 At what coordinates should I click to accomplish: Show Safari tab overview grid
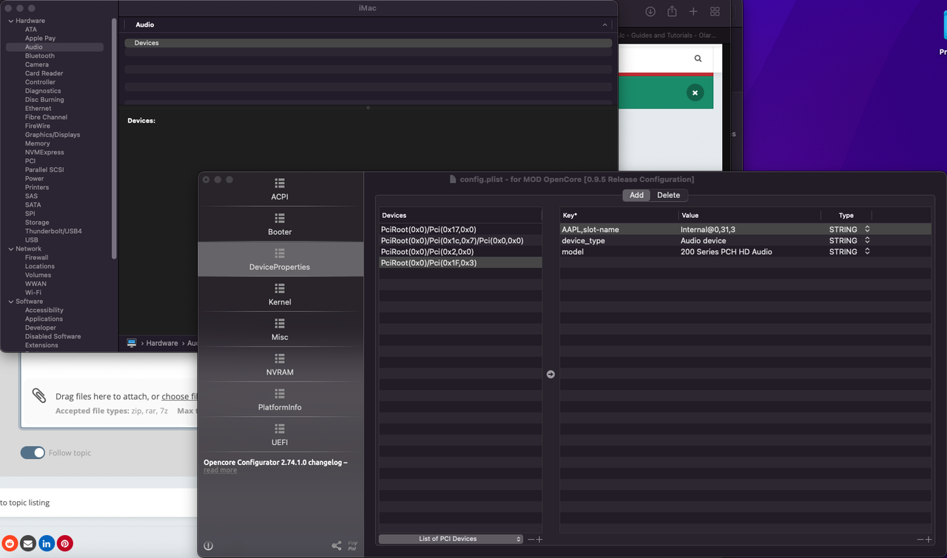(715, 11)
